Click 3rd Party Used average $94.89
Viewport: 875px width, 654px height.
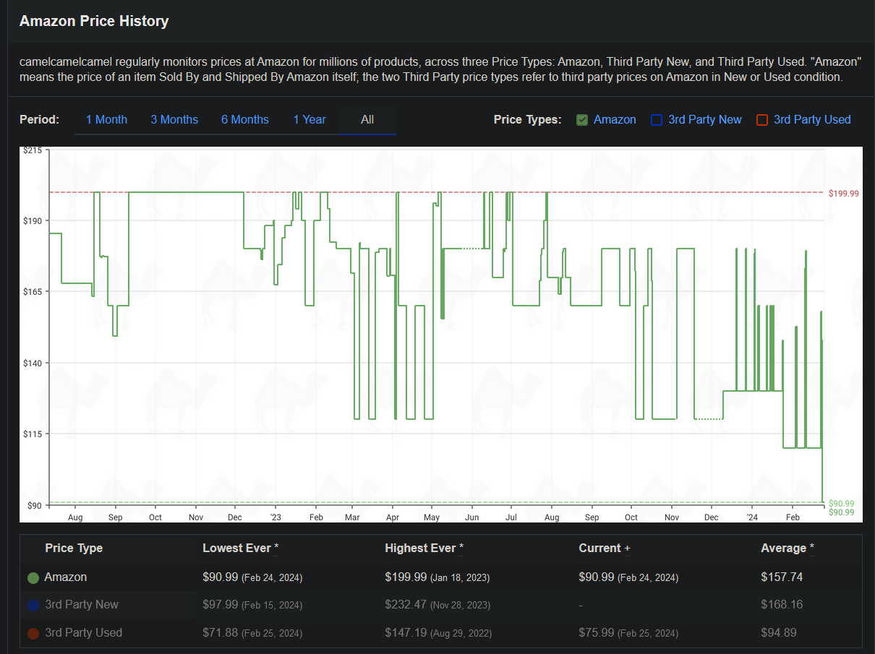(x=779, y=633)
